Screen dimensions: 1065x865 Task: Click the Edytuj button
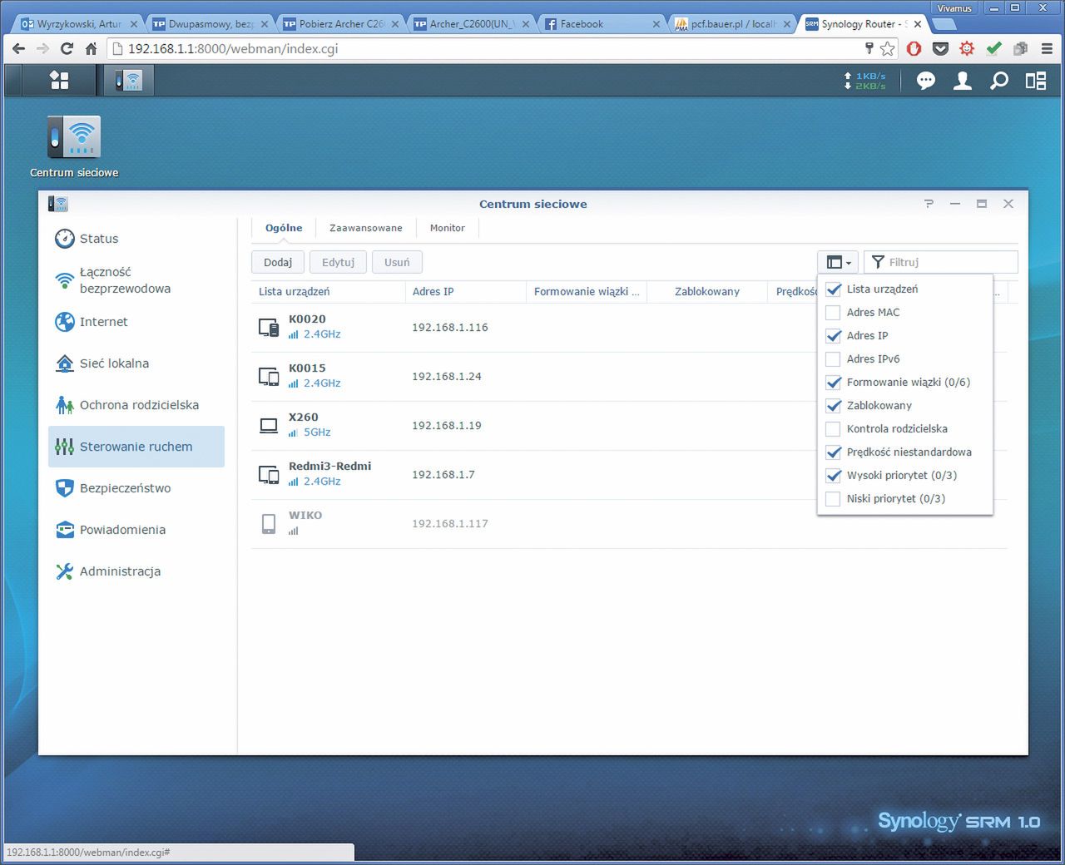338,262
